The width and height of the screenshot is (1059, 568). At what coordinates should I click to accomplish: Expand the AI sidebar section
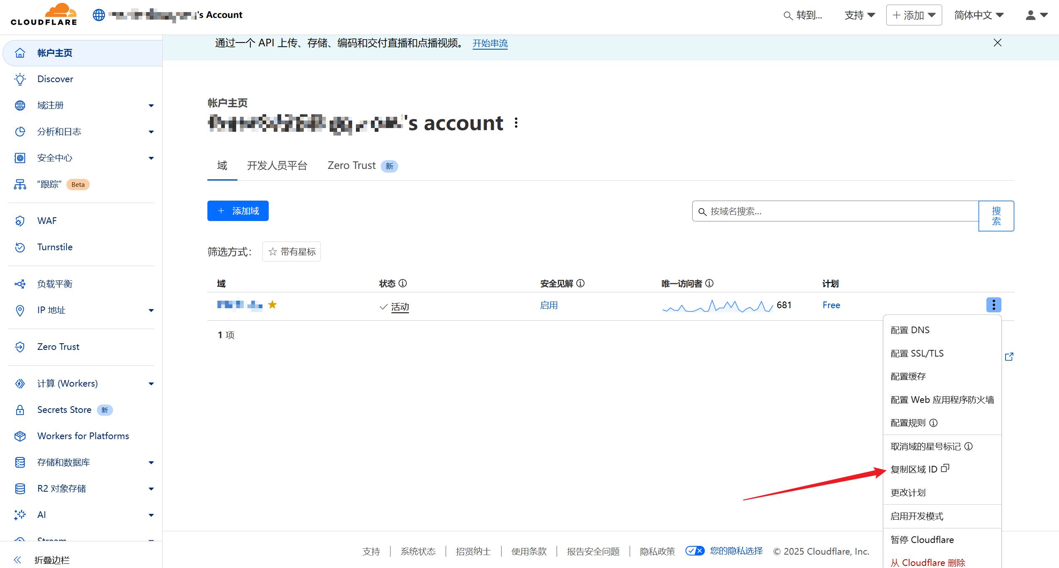[151, 515]
